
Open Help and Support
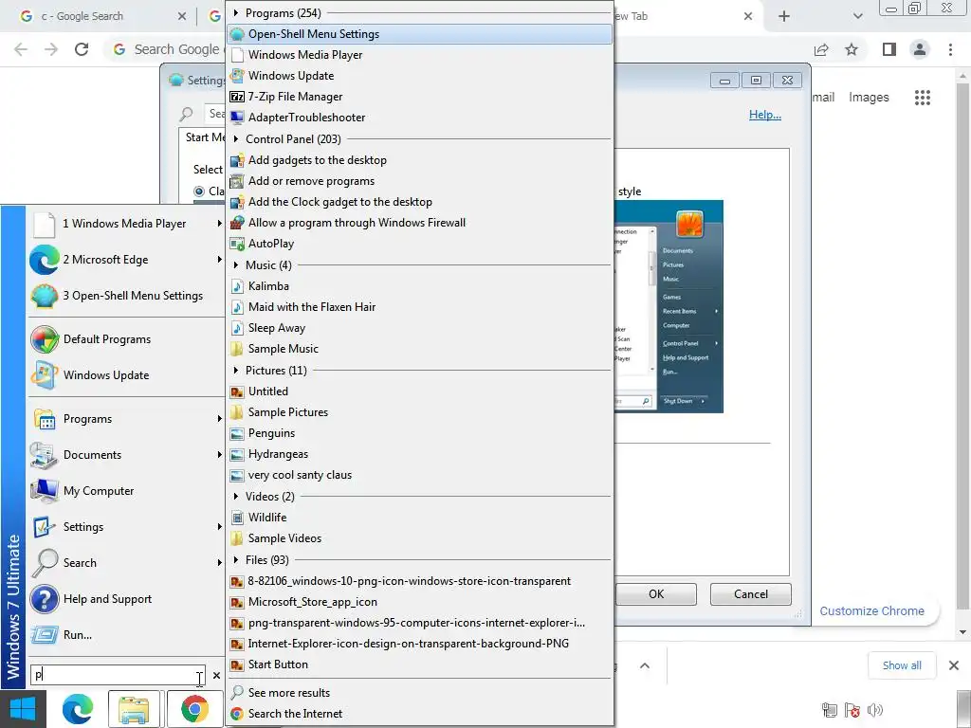pos(126,599)
